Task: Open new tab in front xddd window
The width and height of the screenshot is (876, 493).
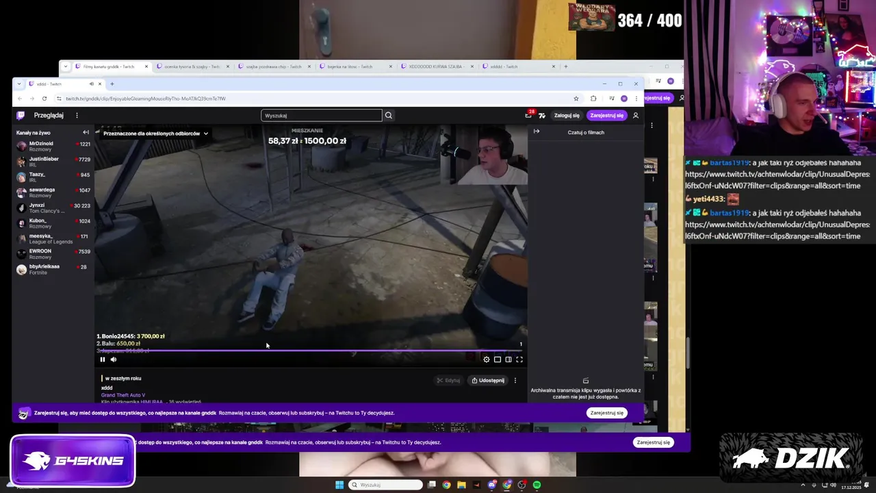Action: click(x=112, y=84)
